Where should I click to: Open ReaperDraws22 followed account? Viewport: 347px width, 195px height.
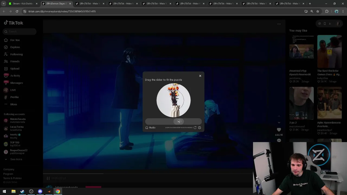tap(19, 152)
